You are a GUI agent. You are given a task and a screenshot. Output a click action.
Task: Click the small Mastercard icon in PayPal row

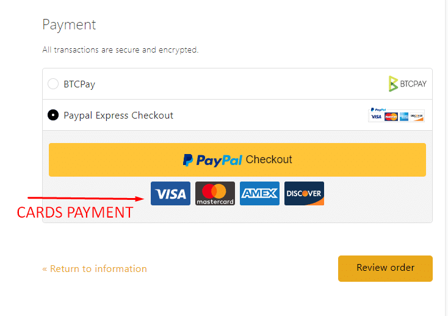[391, 117]
